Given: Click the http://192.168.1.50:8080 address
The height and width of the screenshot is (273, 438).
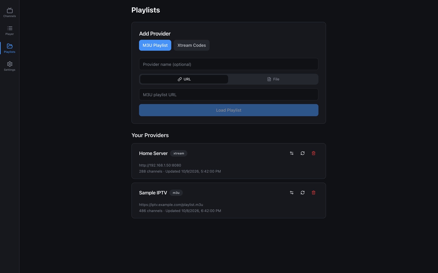Looking at the screenshot, I should click(160, 165).
